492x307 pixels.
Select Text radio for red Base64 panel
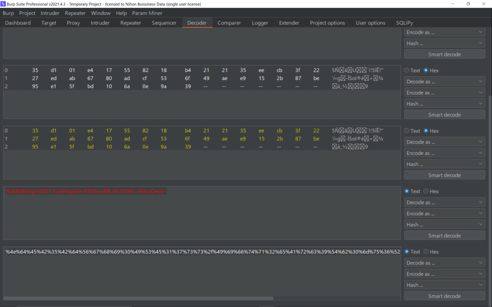[412, 191]
